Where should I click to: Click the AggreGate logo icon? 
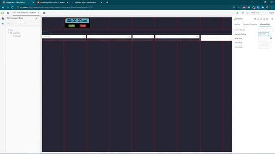(3, 13)
